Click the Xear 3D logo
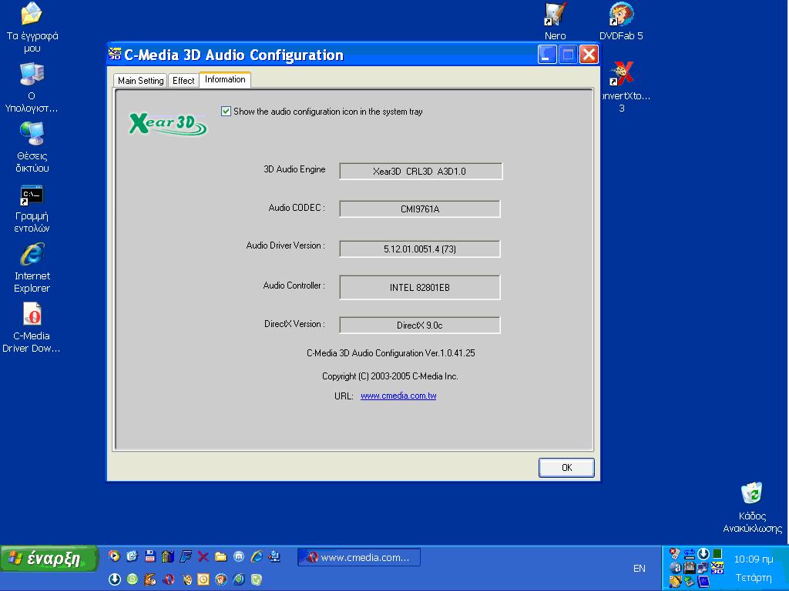789x591 pixels. click(x=167, y=123)
